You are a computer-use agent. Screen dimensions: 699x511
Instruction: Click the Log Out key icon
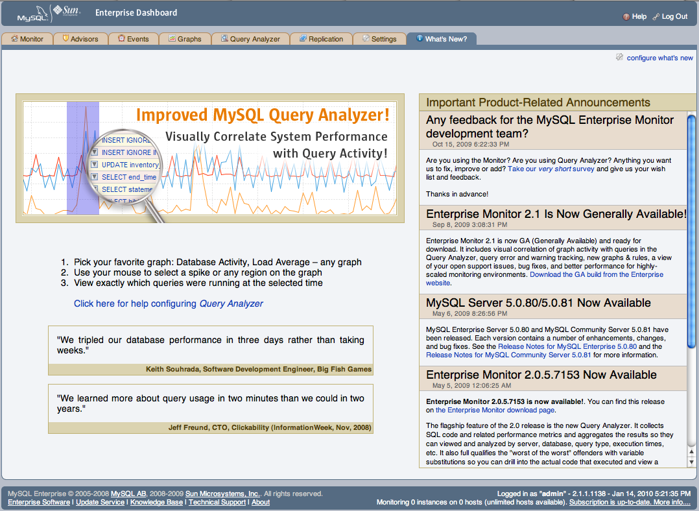click(656, 17)
